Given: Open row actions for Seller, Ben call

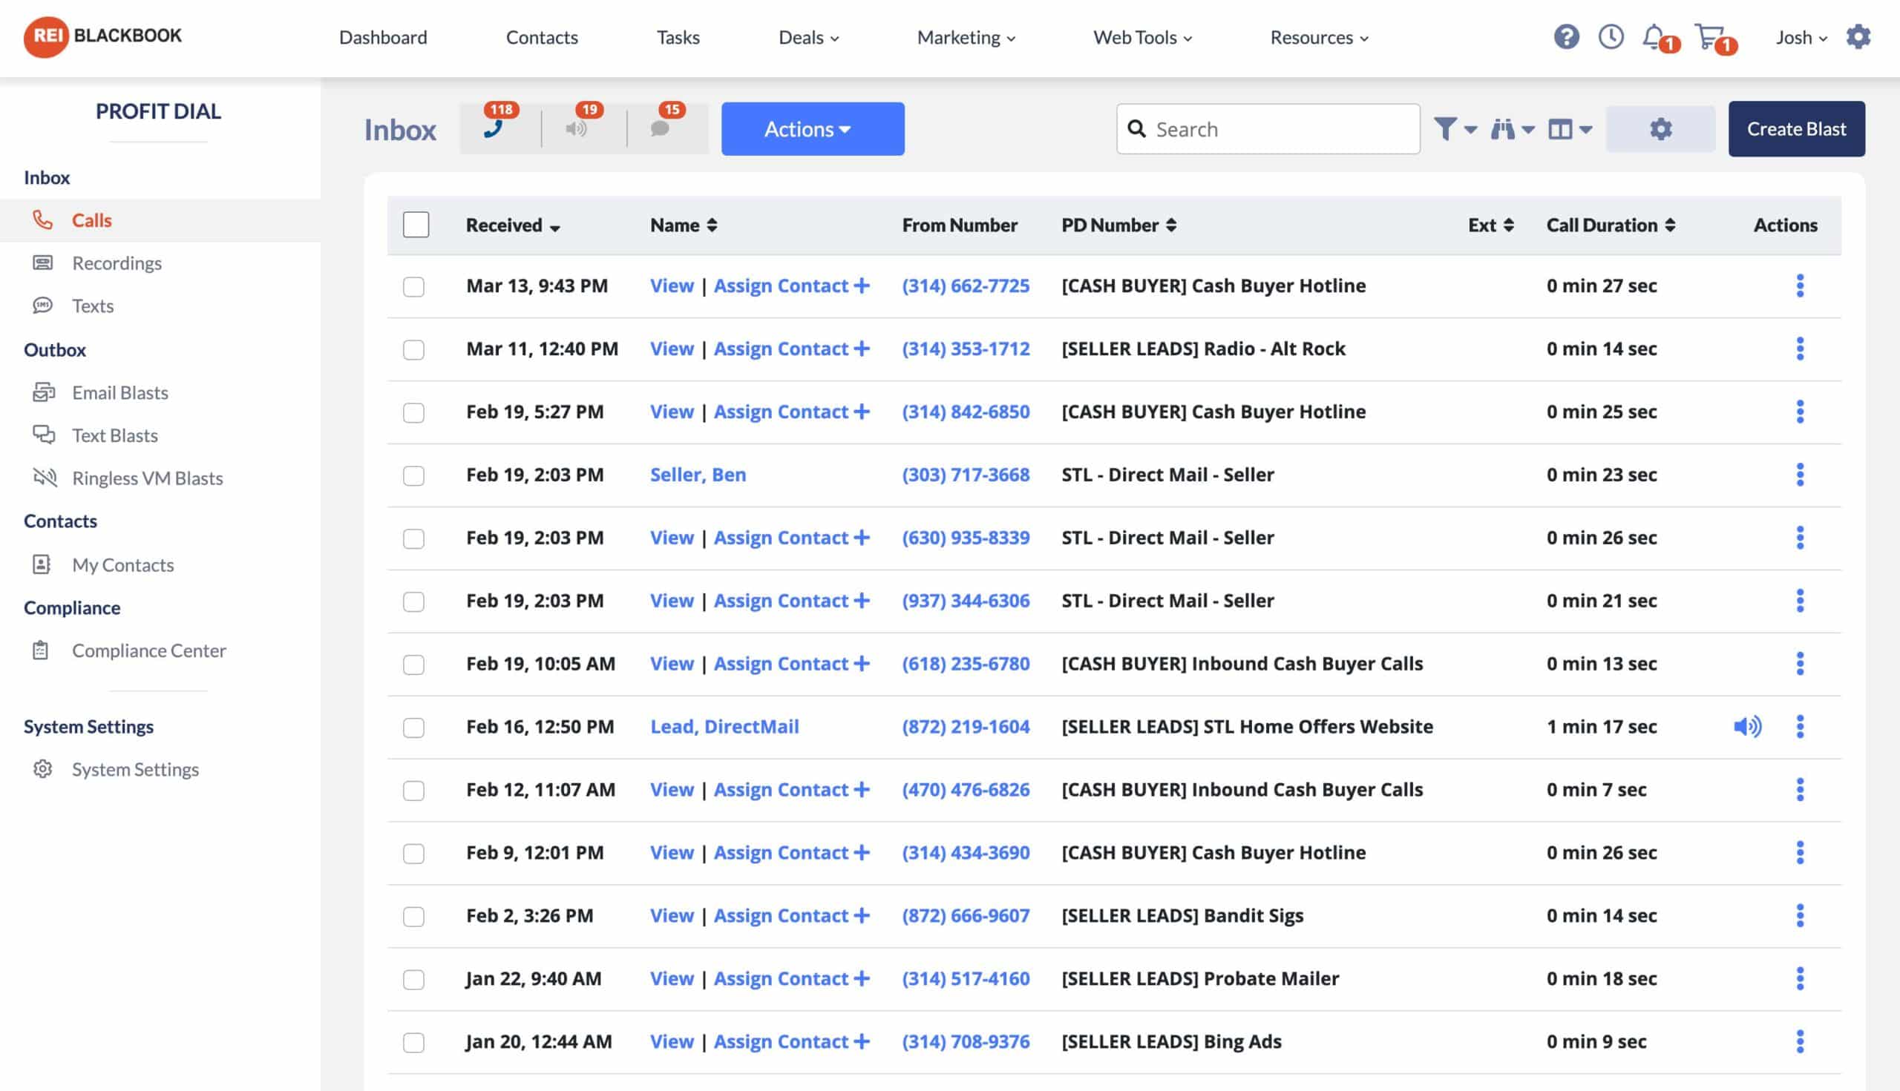Looking at the screenshot, I should click(1800, 475).
